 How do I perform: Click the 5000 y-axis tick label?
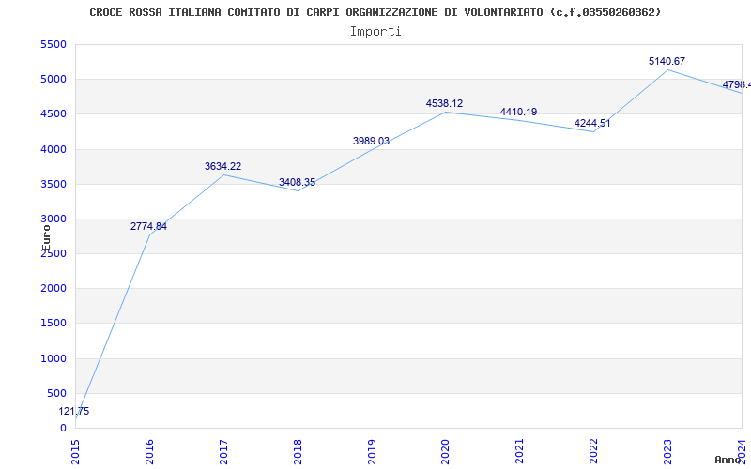pyautogui.click(x=54, y=80)
